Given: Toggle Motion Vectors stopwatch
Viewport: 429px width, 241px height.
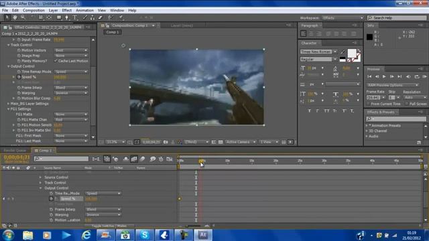Looking at the screenshot, I should [x=19, y=50].
